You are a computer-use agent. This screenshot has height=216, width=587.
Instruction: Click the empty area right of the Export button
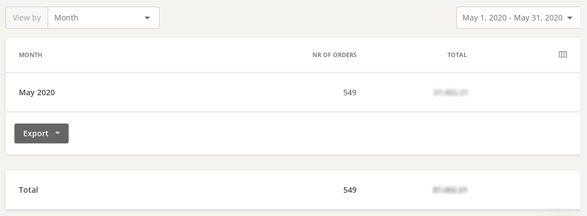324,133
